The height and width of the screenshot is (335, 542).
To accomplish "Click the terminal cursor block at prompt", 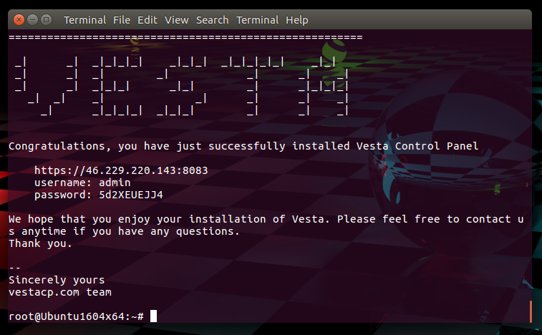I will (153, 316).
